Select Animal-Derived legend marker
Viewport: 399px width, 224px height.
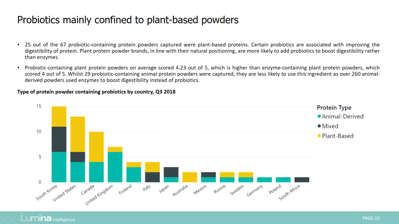pyautogui.click(x=319, y=116)
